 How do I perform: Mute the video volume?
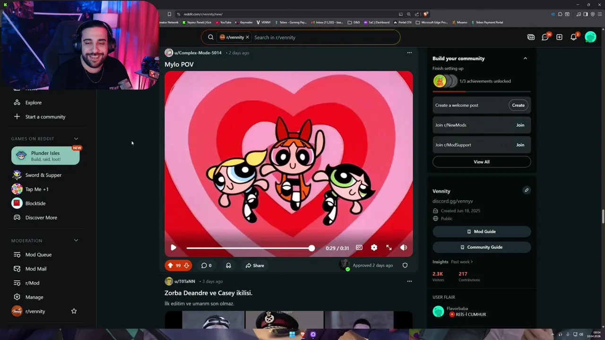[404, 247]
